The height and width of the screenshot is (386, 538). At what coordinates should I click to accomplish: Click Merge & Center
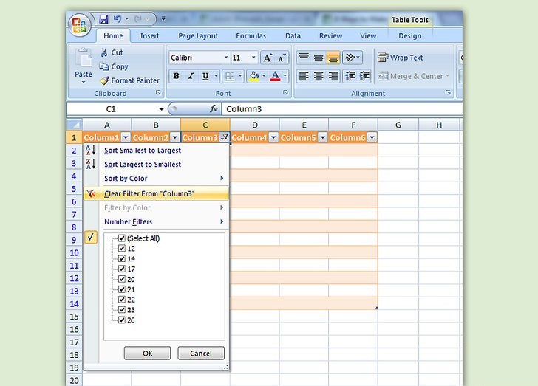(x=413, y=76)
